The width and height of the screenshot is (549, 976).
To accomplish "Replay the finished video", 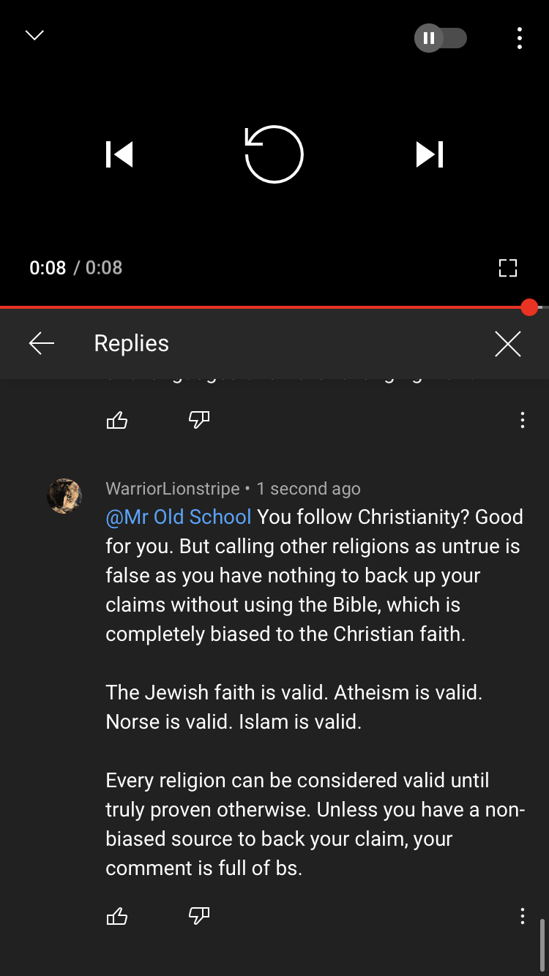I will [274, 154].
